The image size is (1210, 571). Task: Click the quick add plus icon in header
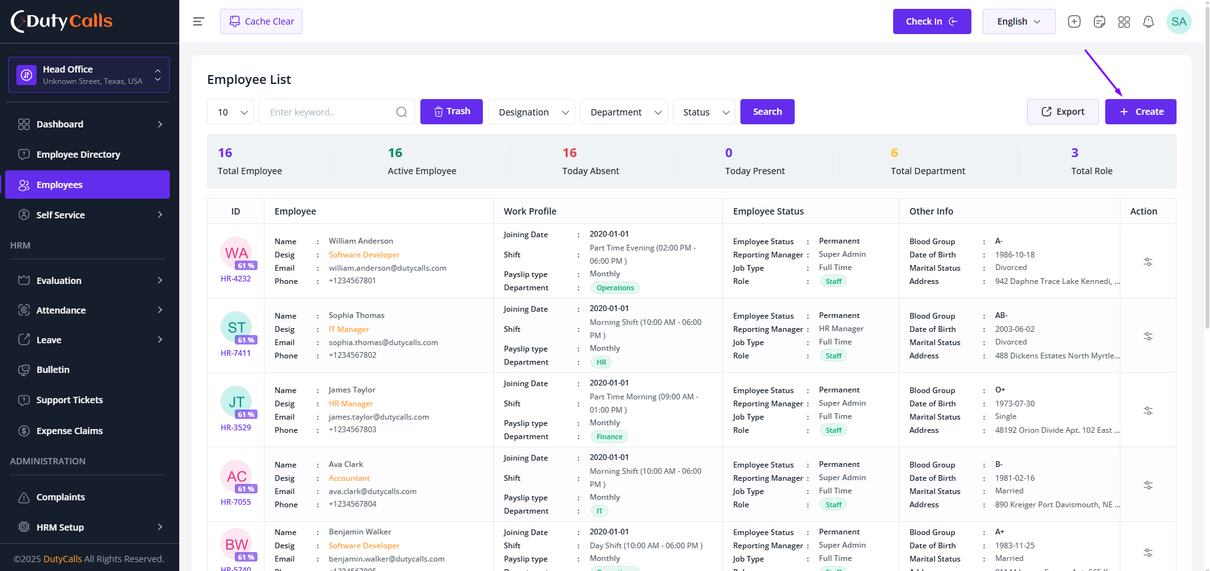click(x=1074, y=21)
